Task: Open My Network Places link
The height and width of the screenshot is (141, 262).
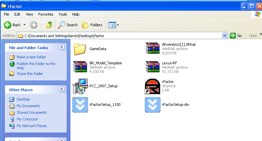Action: coord(32,126)
